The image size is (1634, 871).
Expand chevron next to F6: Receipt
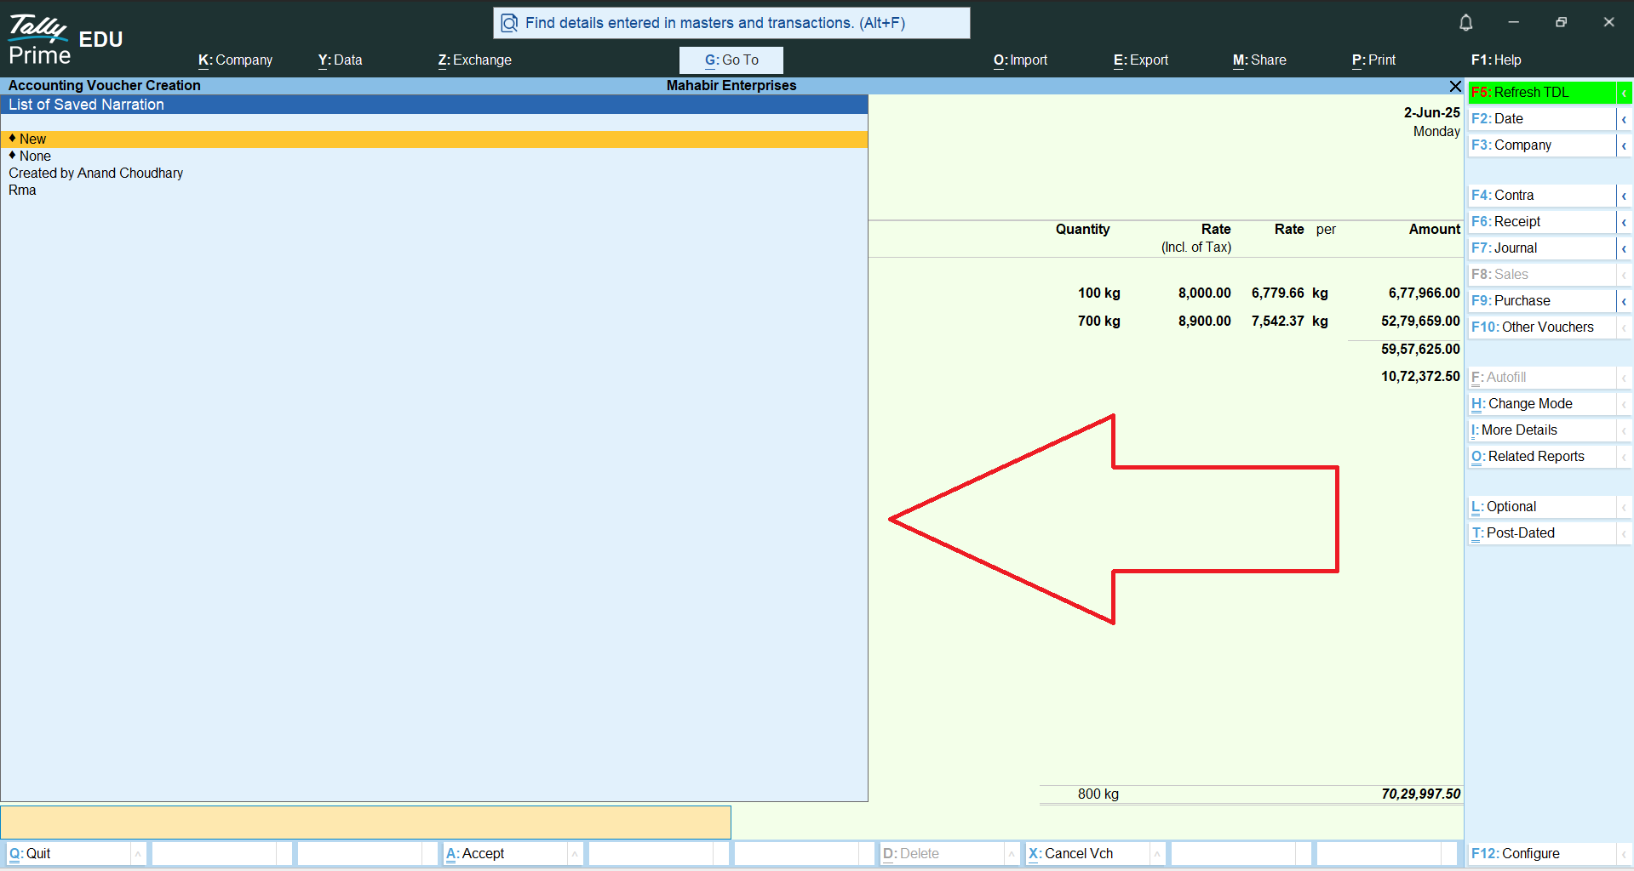pos(1624,221)
